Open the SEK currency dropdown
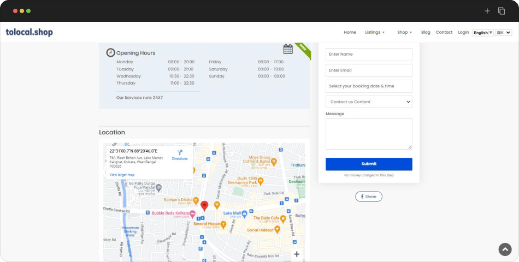The image size is (519, 262). pos(504,33)
